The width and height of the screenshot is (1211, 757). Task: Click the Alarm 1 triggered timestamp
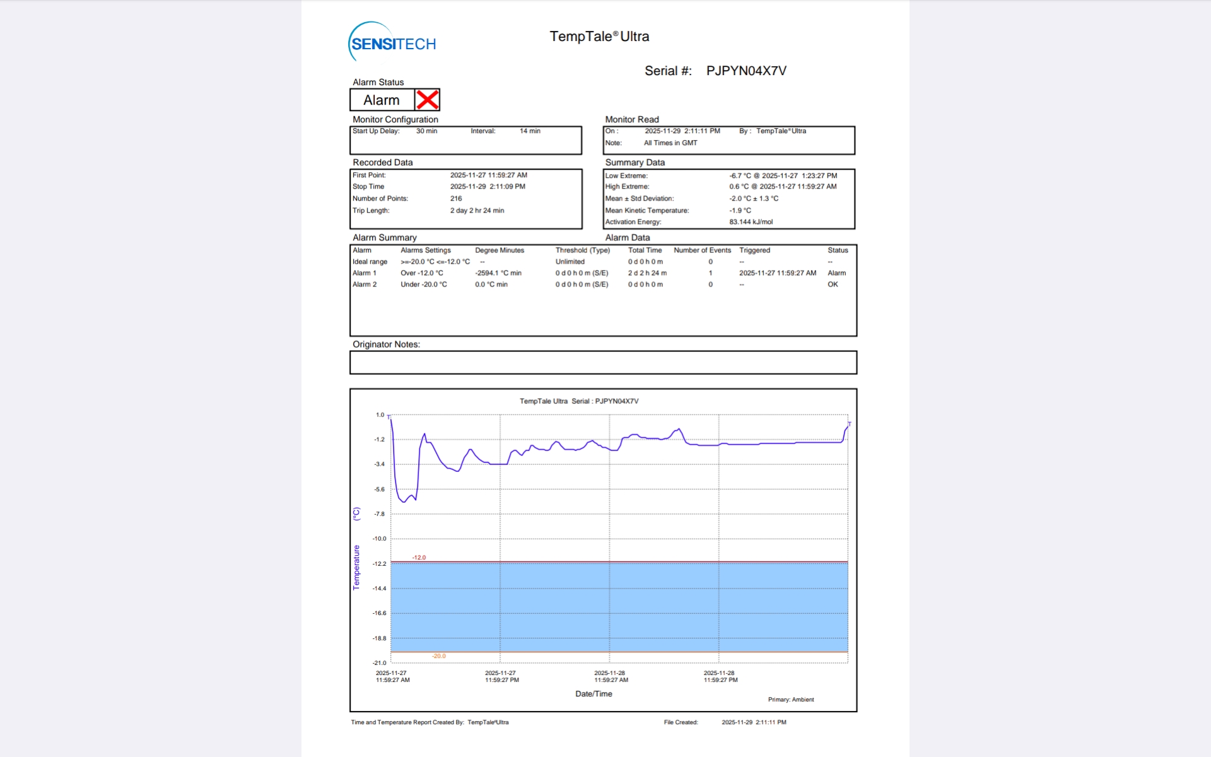(777, 273)
